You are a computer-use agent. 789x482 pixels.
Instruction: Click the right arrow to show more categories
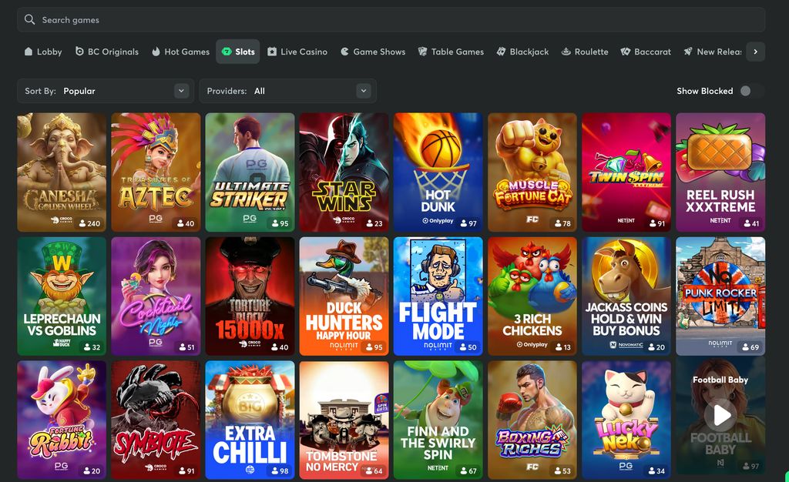tap(755, 52)
